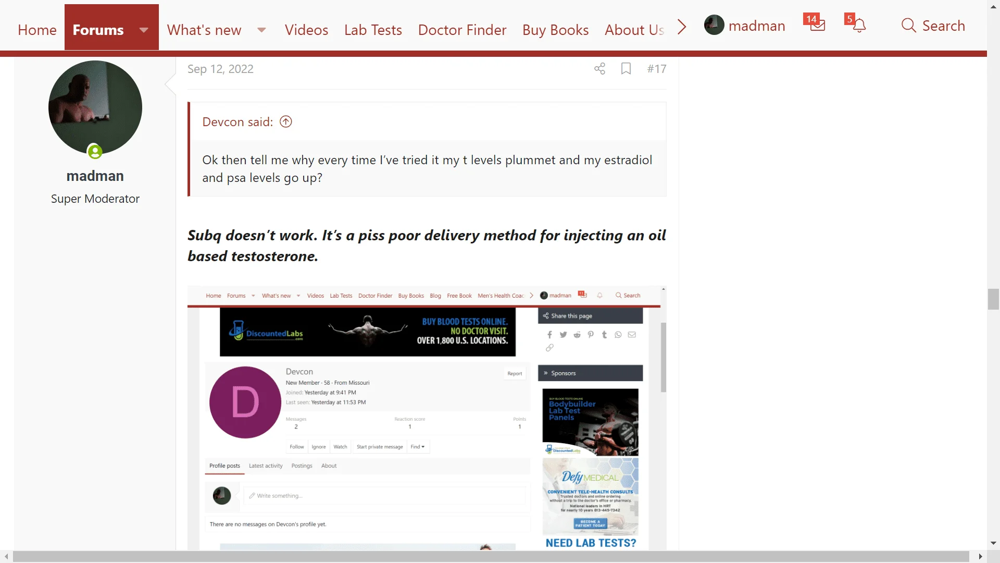The width and height of the screenshot is (1000, 563).
Task: Click the Videos navigation tab
Action: 306,30
